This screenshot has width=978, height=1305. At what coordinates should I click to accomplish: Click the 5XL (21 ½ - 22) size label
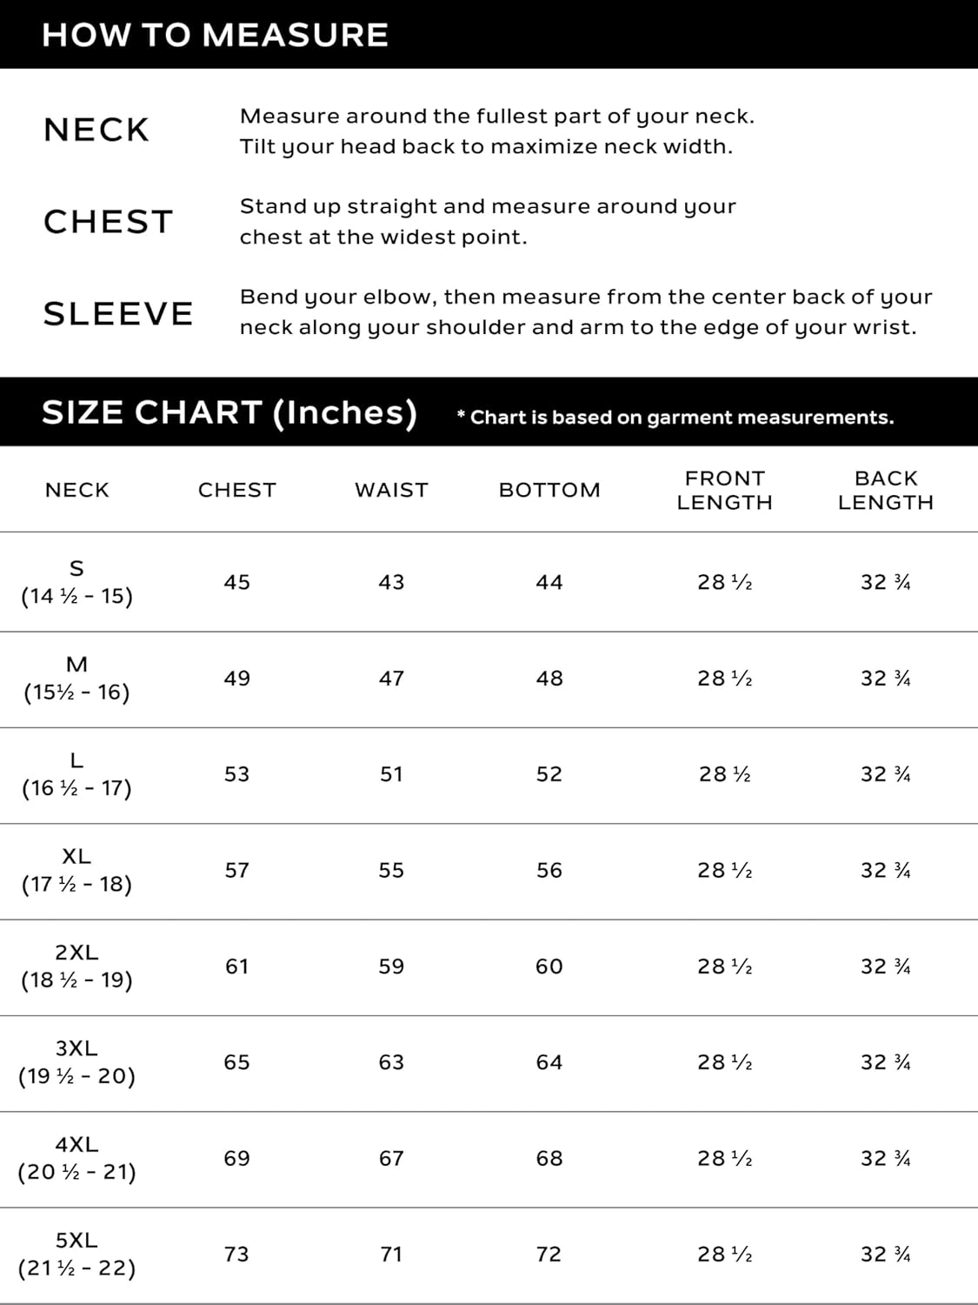click(x=77, y=1254)
